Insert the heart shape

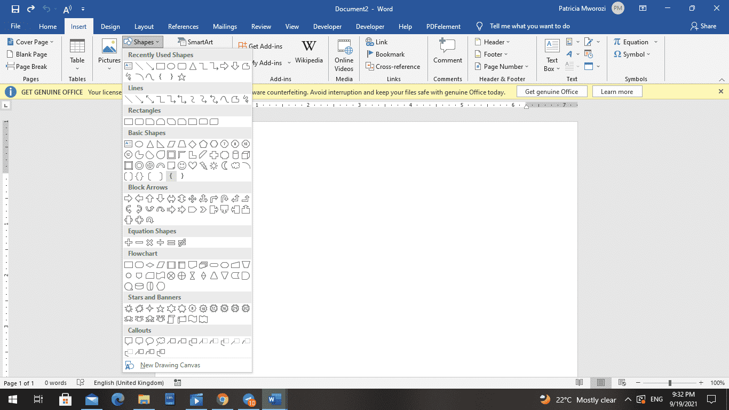pyautogui.click(x=193, y=165)
